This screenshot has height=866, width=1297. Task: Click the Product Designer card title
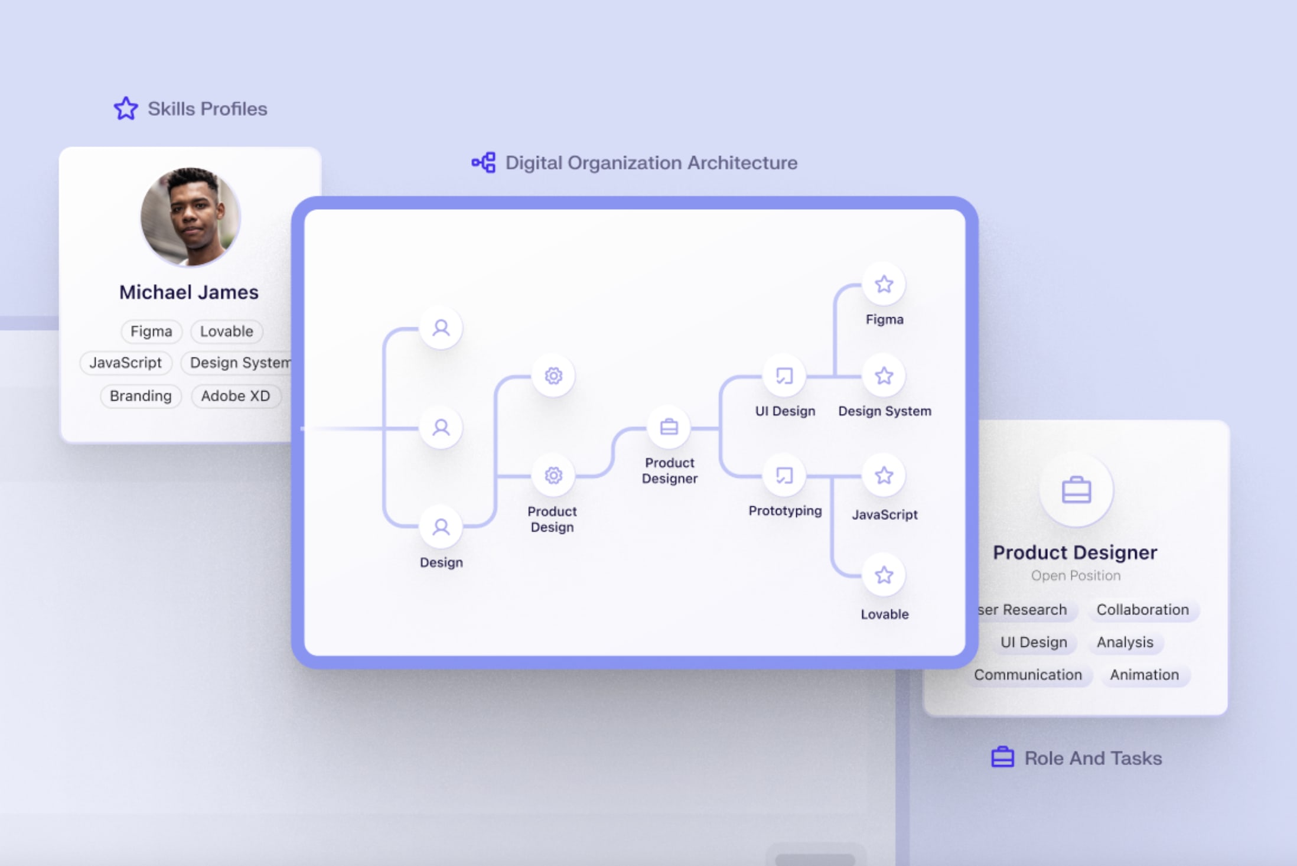(1075, 552)
